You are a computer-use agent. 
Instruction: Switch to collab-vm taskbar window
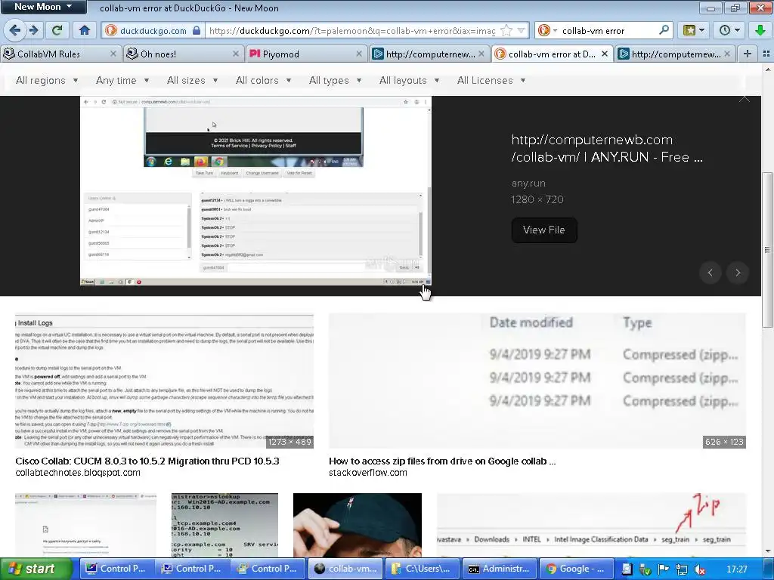347,569
